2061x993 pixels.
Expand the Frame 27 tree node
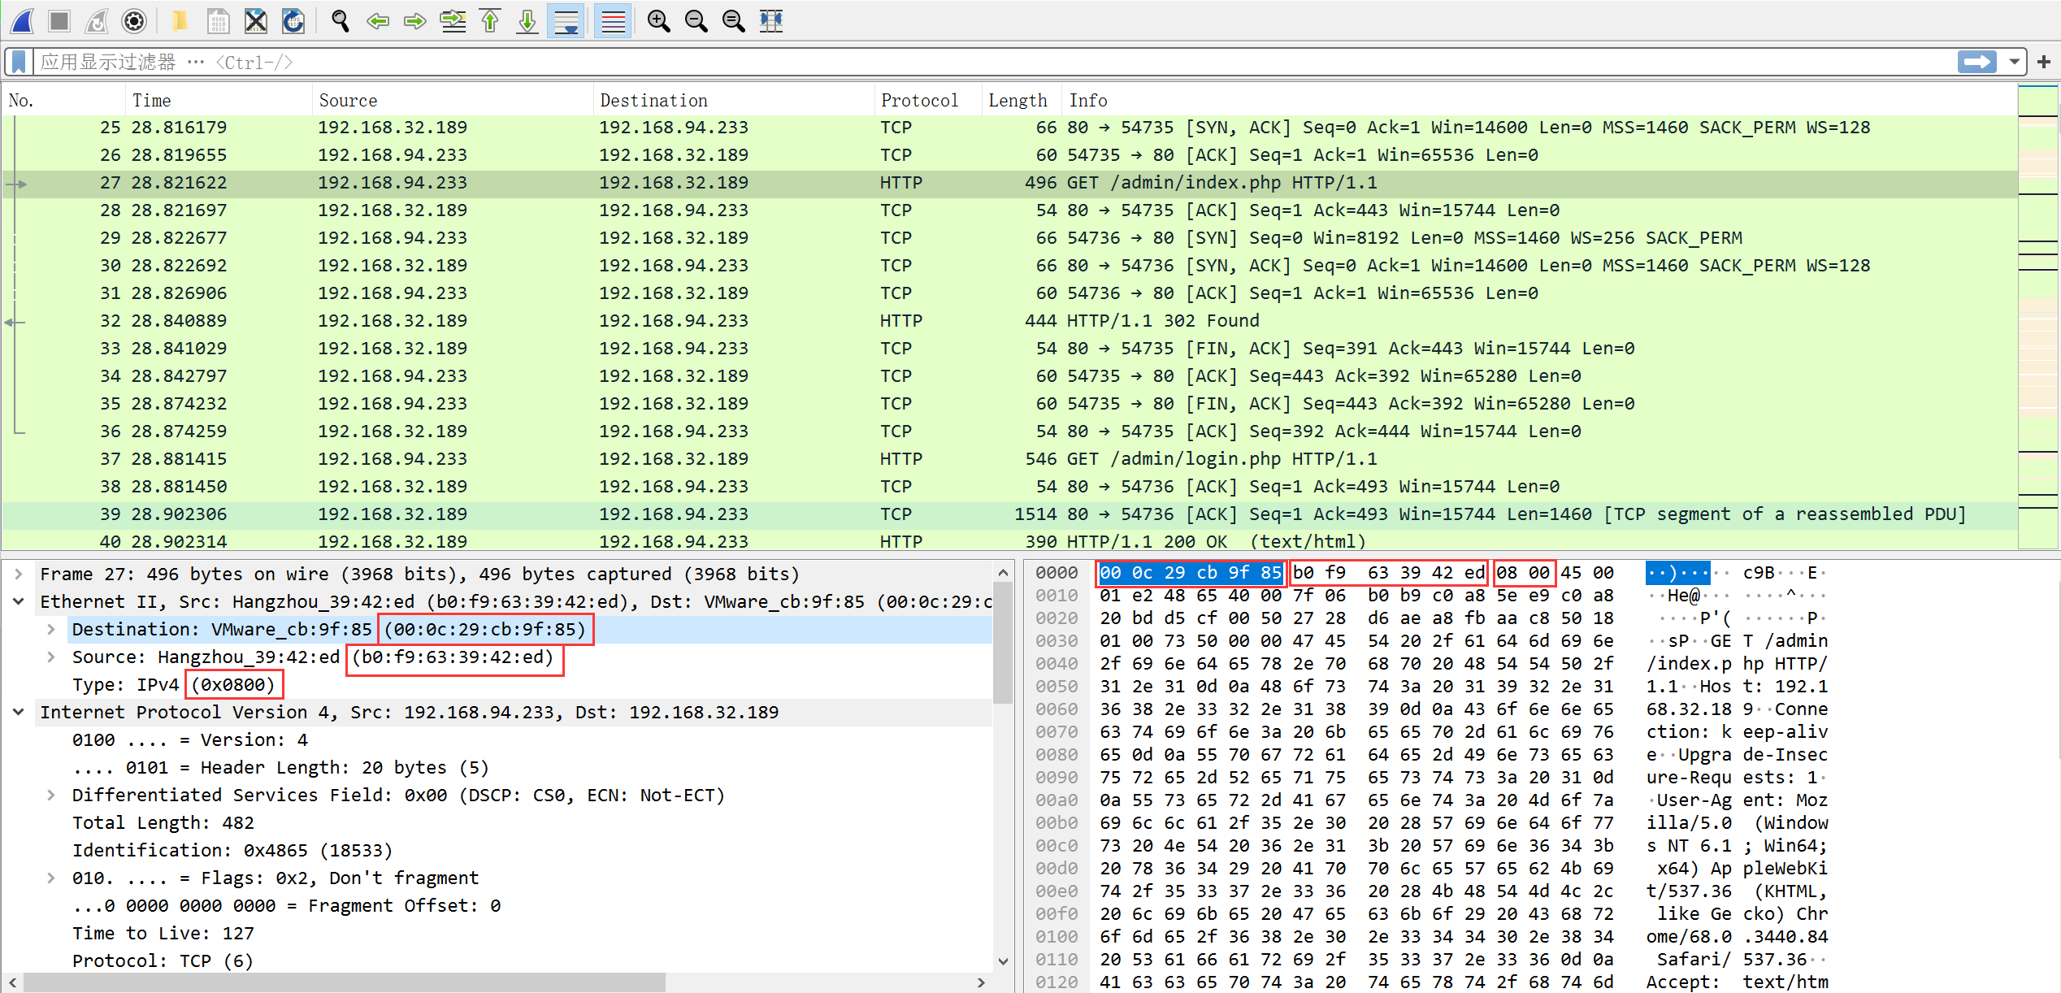point(18,574)
